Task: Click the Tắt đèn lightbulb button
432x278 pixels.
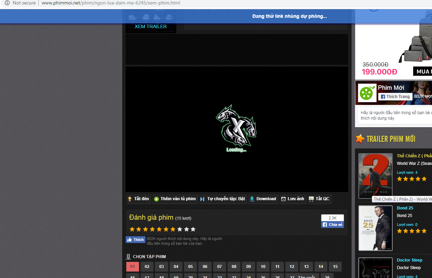Action: [x=139, y=199]
